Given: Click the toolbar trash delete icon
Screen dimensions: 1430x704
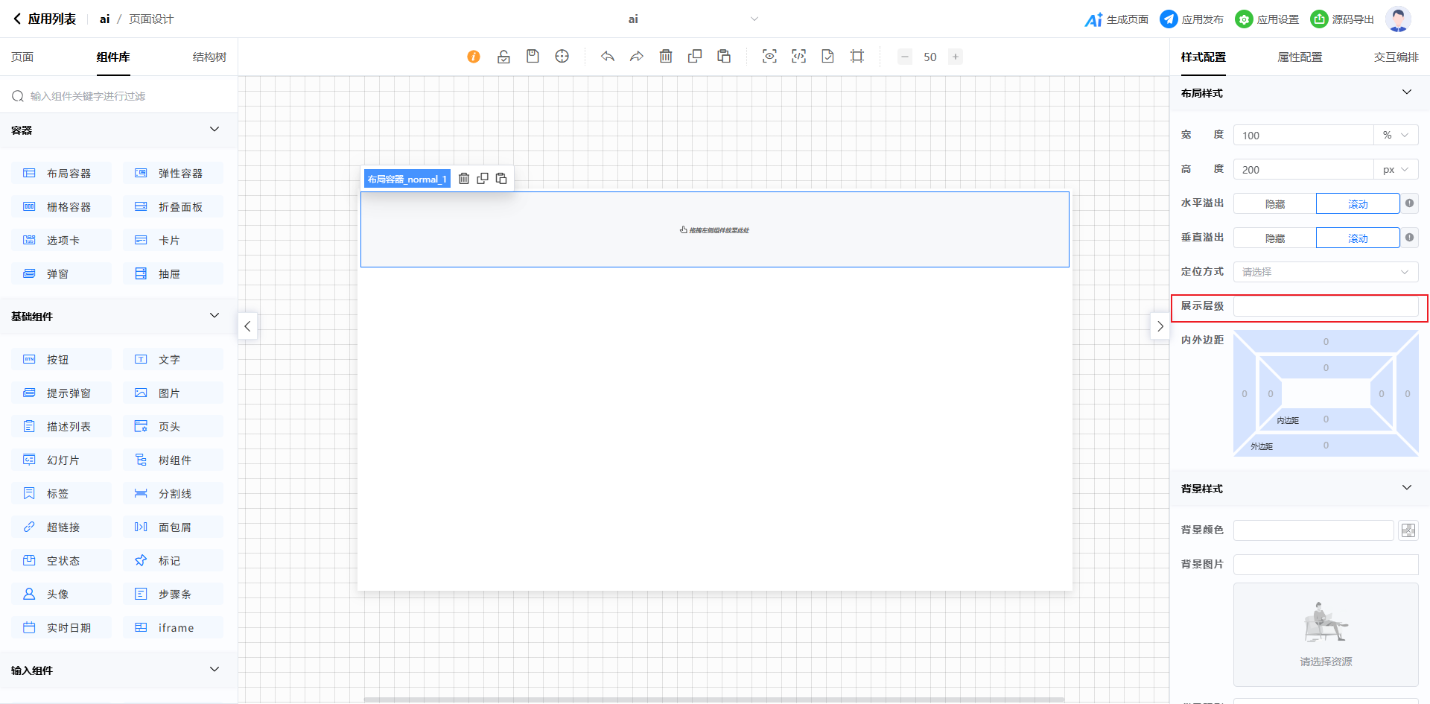Looking at the screenshot, I should (666, 57).
